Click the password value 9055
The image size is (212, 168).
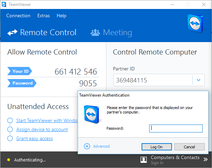click(x=88, y=83)
